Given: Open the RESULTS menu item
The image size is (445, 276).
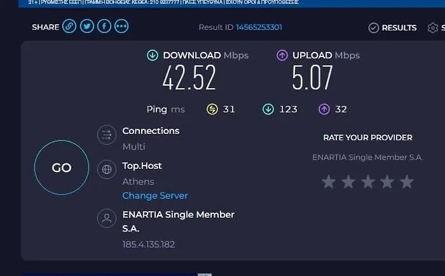Looking at the screenshot, I should pyautogui.click(x=399, y=28).
